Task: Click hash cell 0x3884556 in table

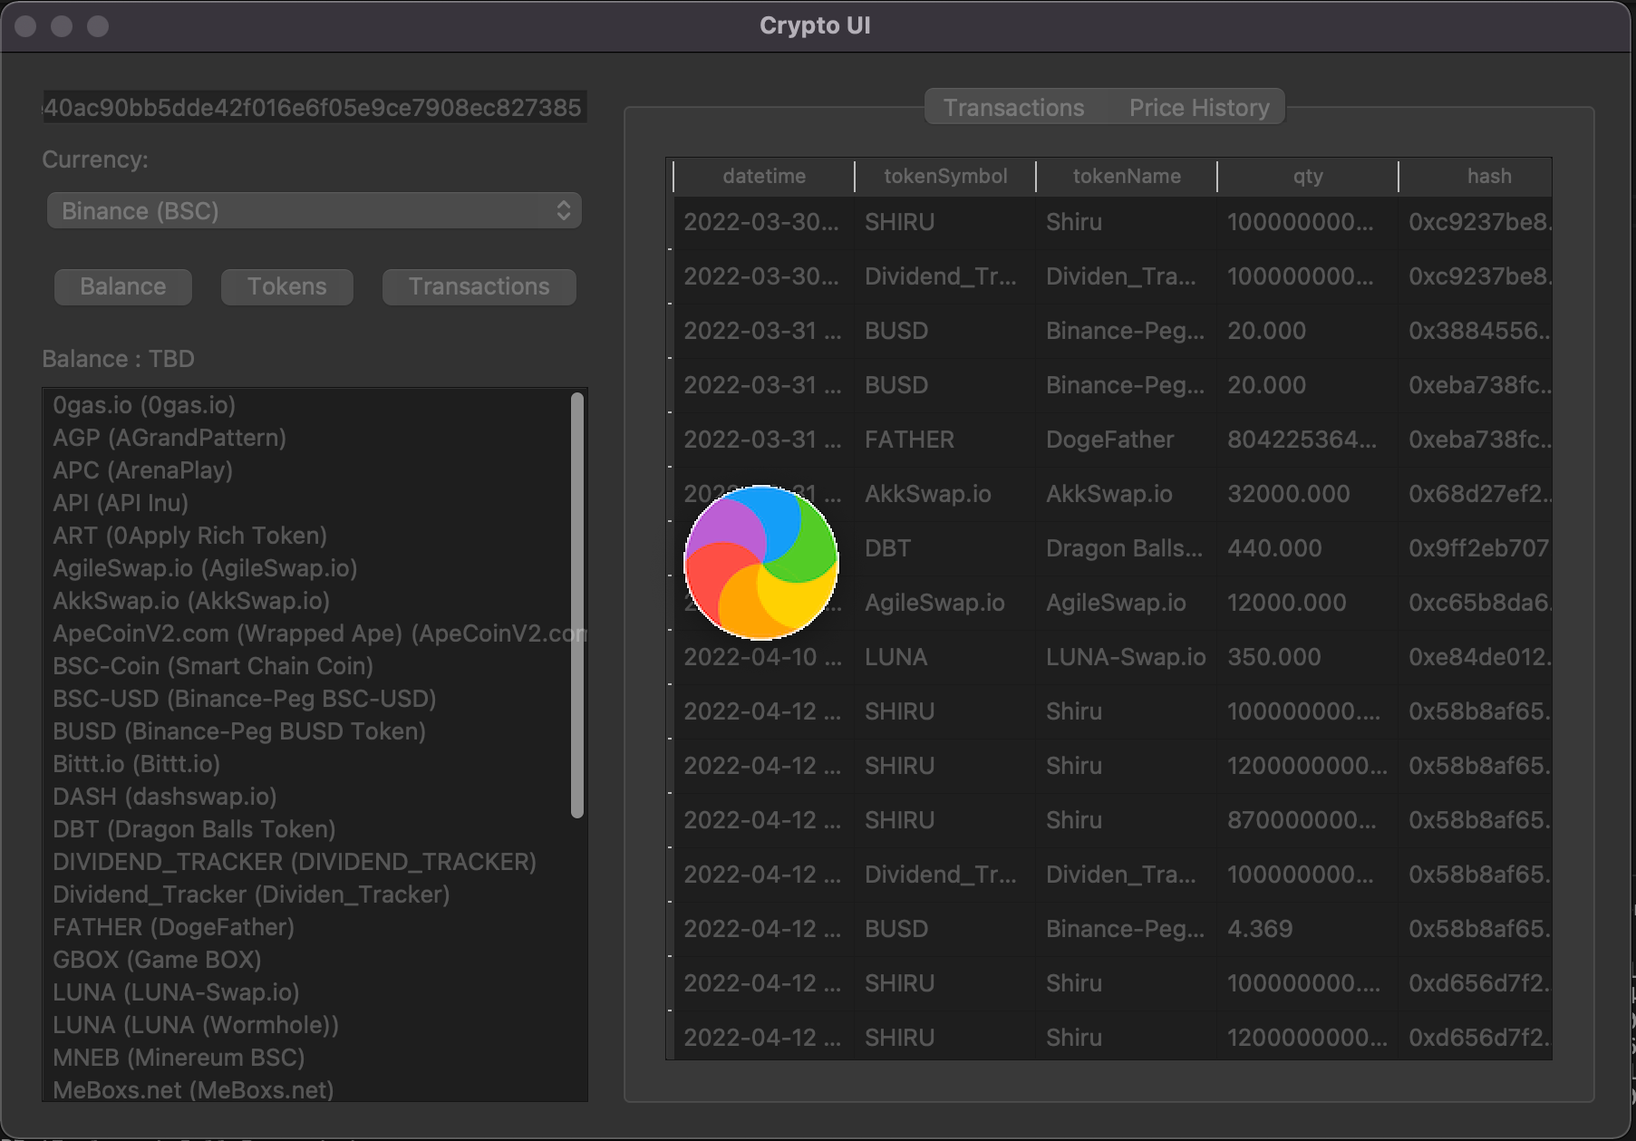Action: (1476, 331)
